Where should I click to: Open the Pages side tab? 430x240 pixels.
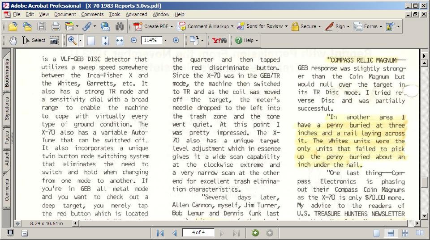pyautogui.click(x=7, y=138)
